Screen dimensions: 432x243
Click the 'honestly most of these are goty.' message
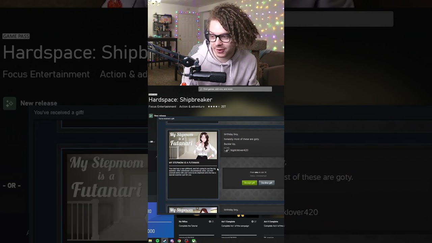pyautogui.click(x=242, y=139)
